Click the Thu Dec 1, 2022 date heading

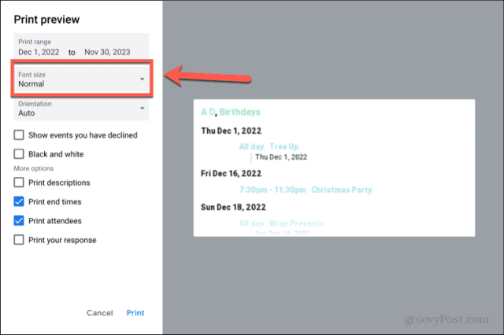pyautogui.click(x=231, y=131)
